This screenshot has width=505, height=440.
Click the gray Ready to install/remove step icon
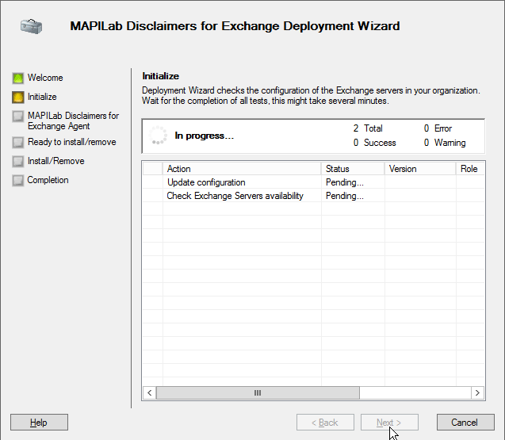[x=18, y=142]
